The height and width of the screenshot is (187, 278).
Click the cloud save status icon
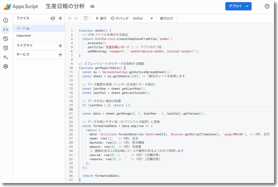click(92, 7)
